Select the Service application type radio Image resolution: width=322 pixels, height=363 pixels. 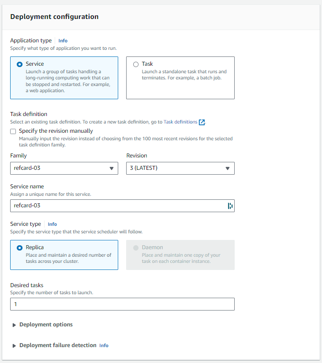pyautogui.click(x=19, y=64)
